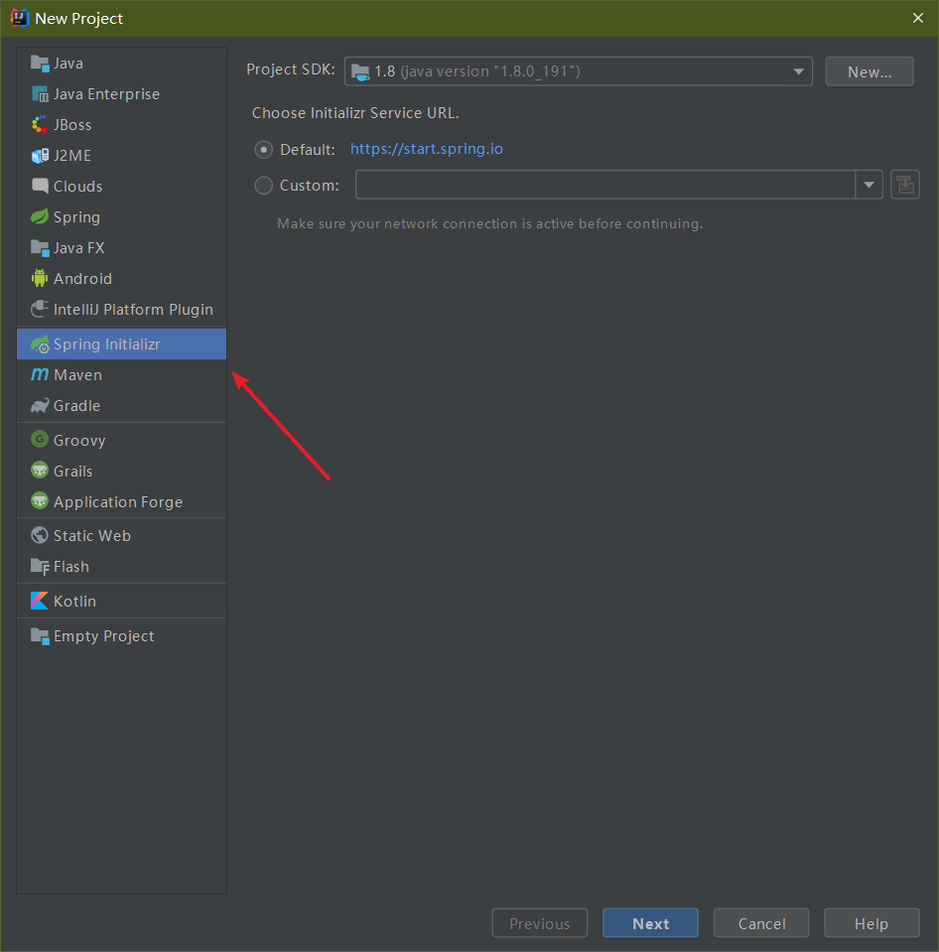Click the Help button
Screen dimensions: 939x952
click(872, 923)
